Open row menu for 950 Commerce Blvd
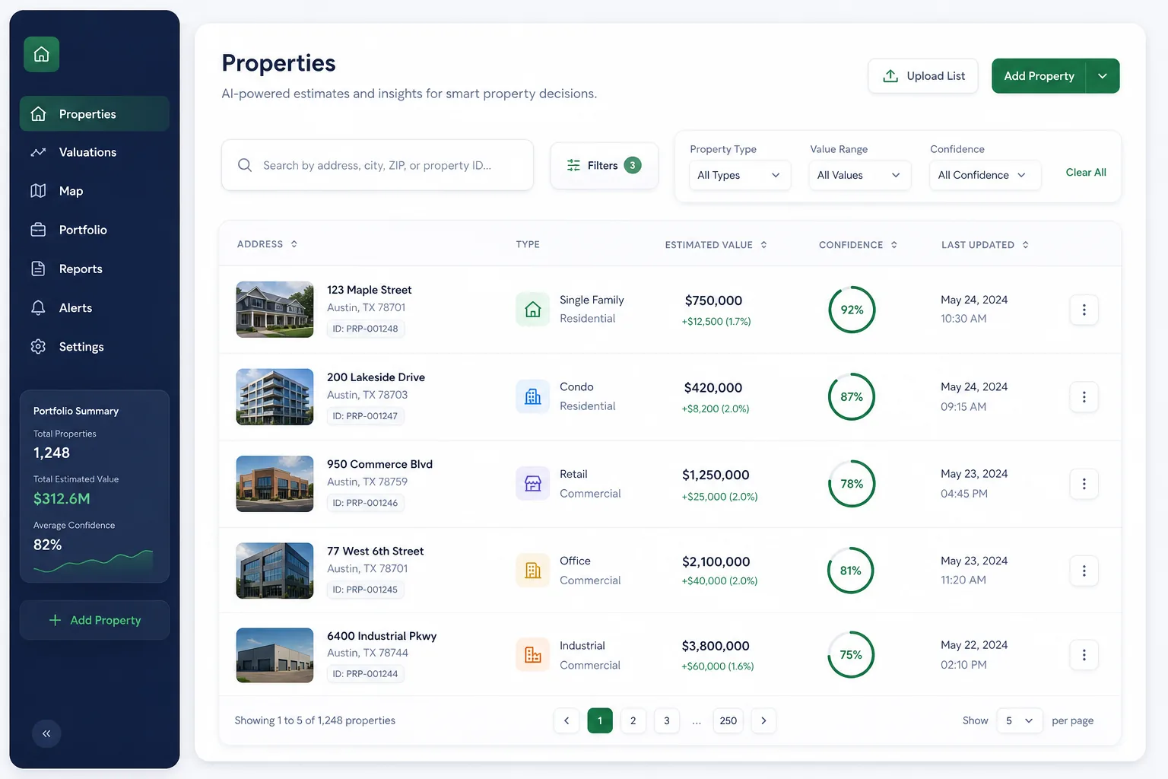The width and height of the screenshot is (1168, 779). pos(1084,484)
